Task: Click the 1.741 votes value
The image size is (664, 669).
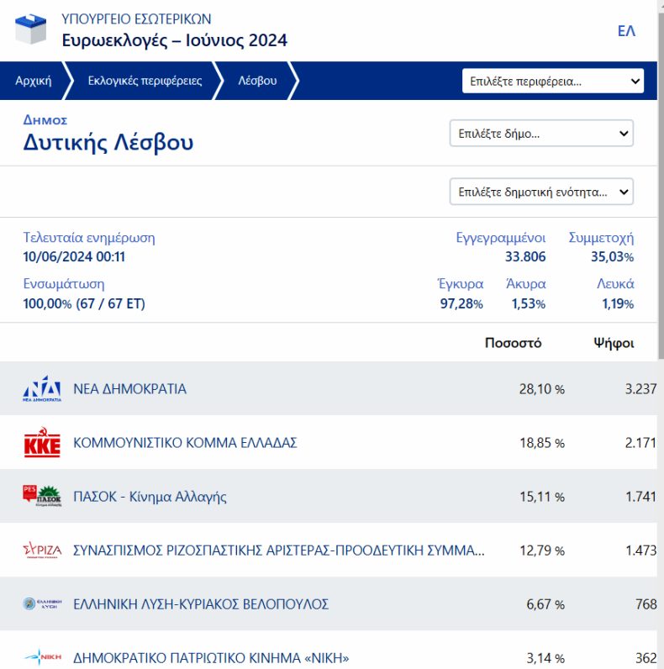Action: click(x=640, y=497)
